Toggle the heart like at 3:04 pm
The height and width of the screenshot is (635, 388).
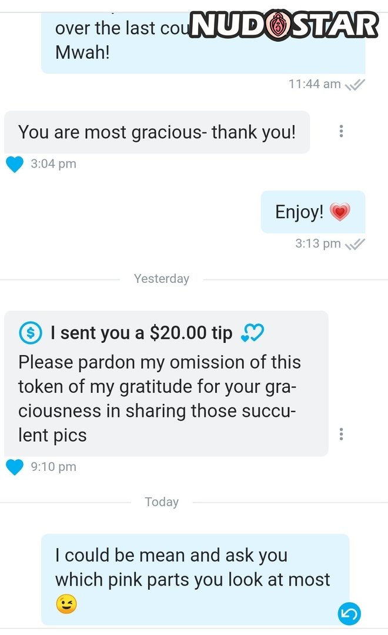pos(15,164)
